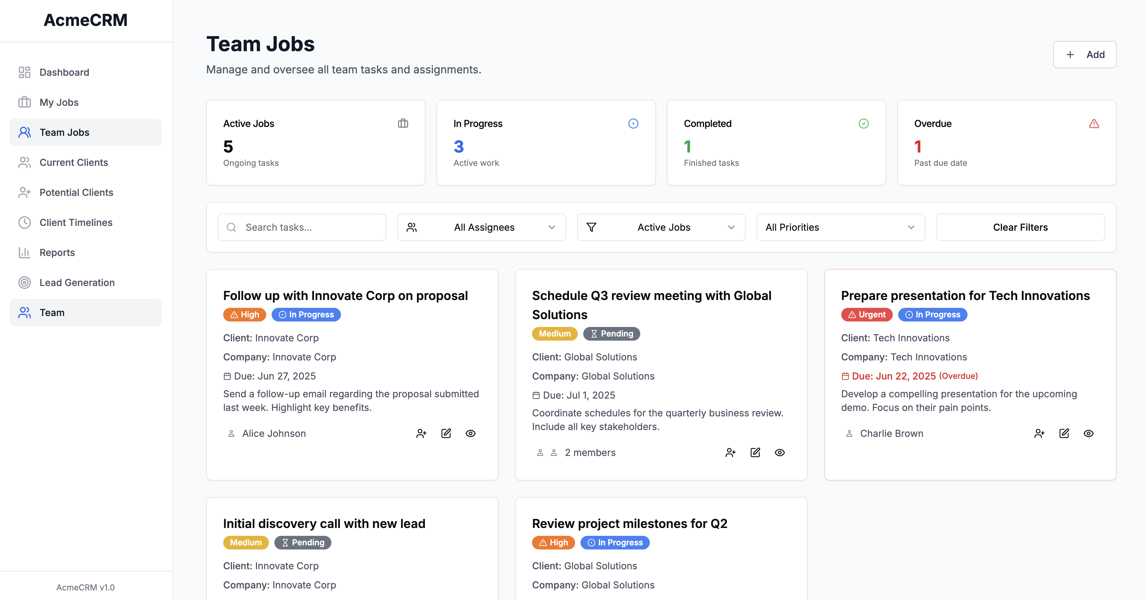Viewport: 1146px width, 600px height.
Task: Open Potential Clients page
Action: pyautogui.click(x=85, y=192)
